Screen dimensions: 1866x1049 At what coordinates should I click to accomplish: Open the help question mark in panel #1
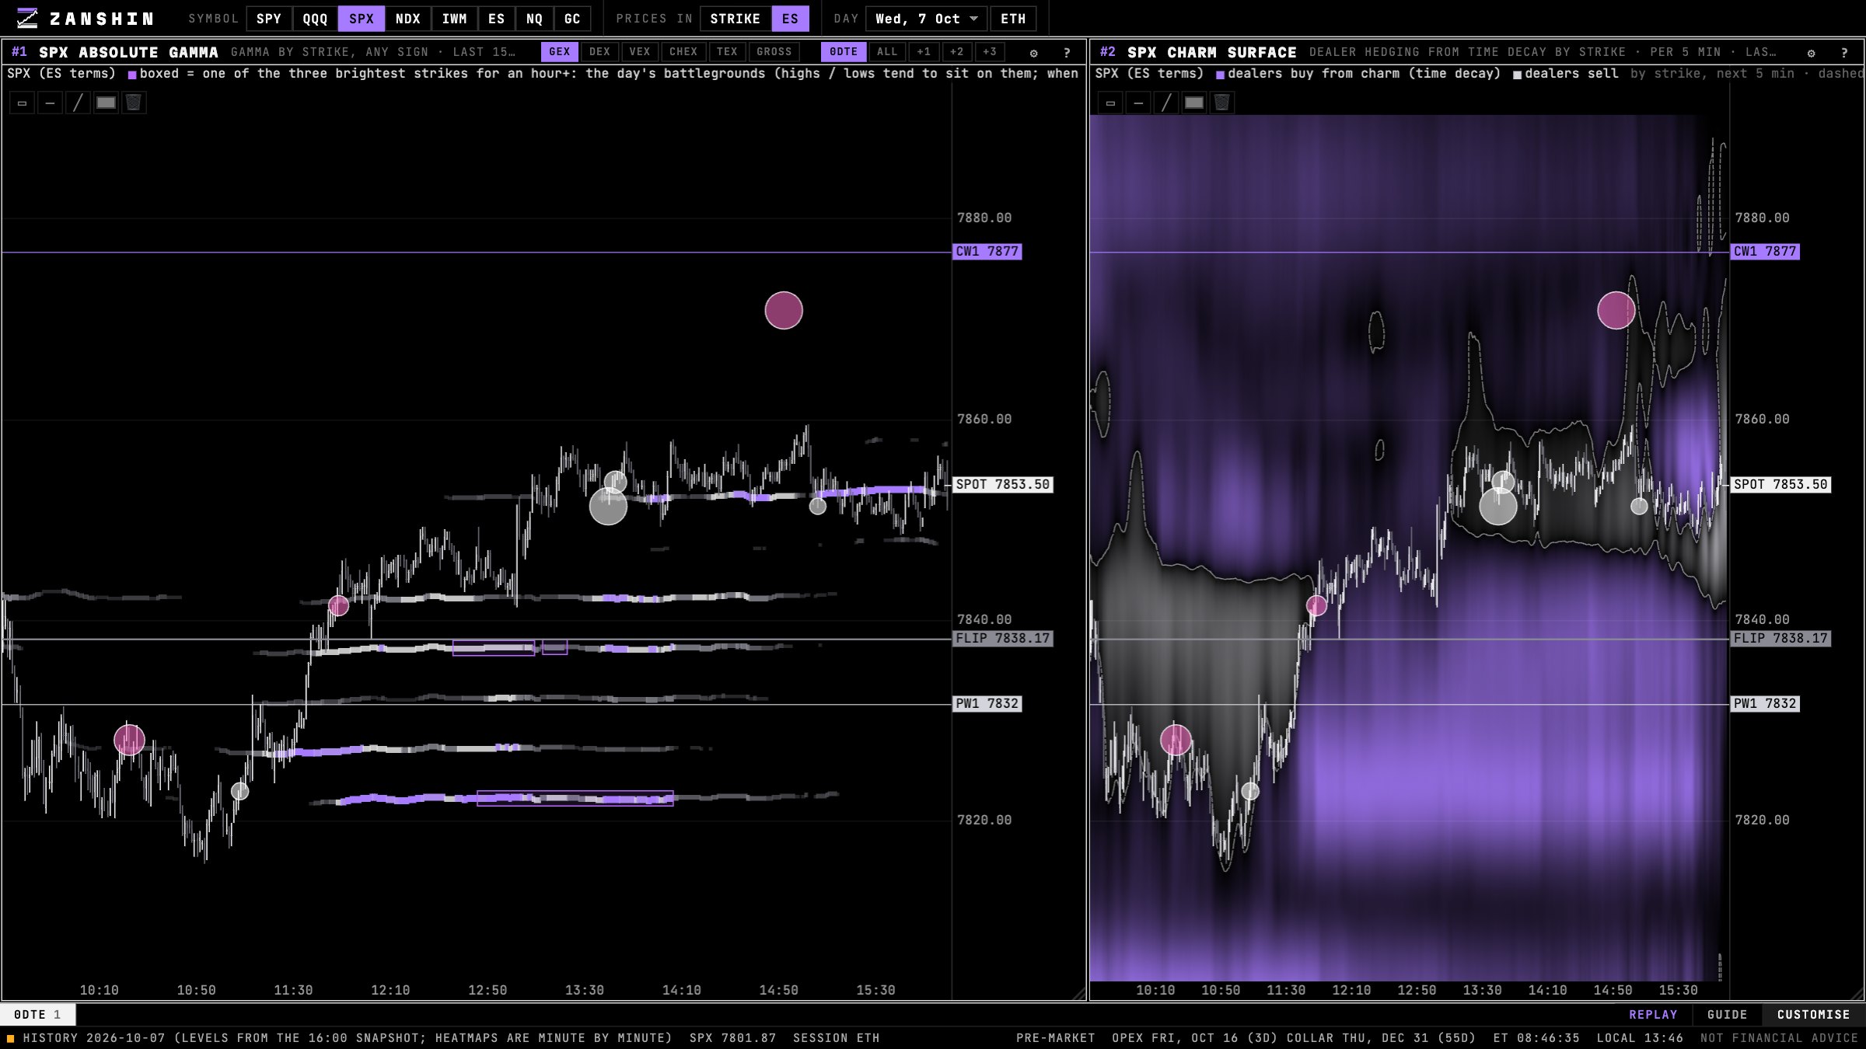(x=1067, y=53)
